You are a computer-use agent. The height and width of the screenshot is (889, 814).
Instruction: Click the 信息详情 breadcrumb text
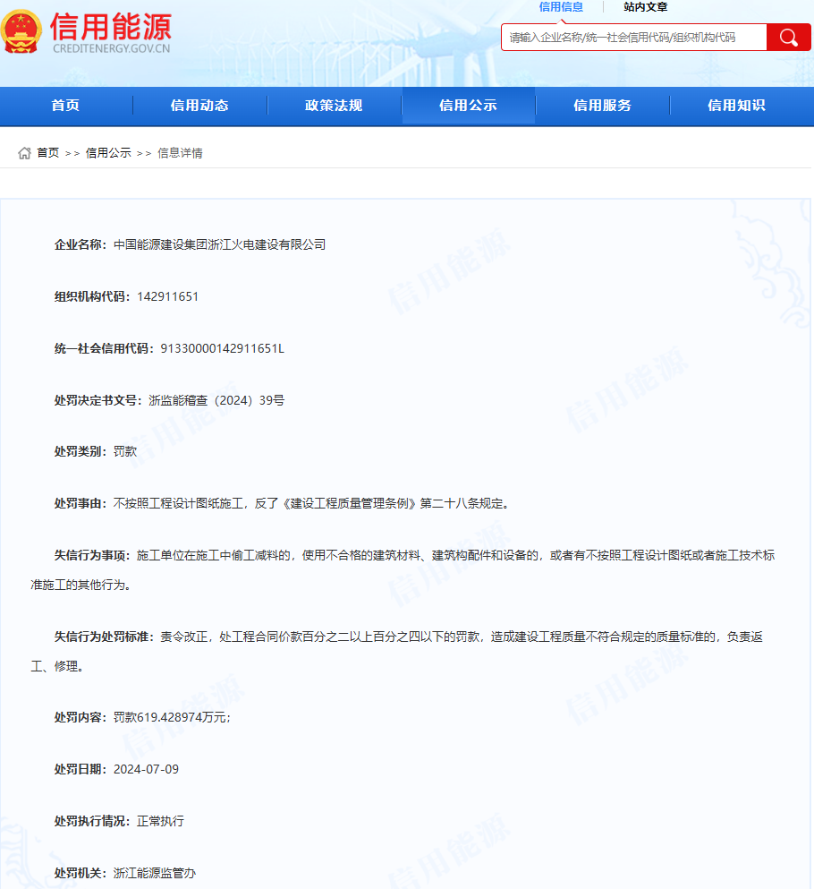pyautogui.click(x=180, y=153)
